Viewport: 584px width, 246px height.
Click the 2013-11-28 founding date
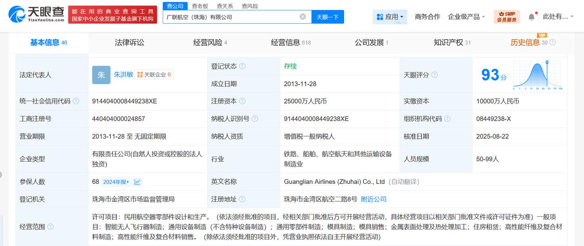coord(300,84)
